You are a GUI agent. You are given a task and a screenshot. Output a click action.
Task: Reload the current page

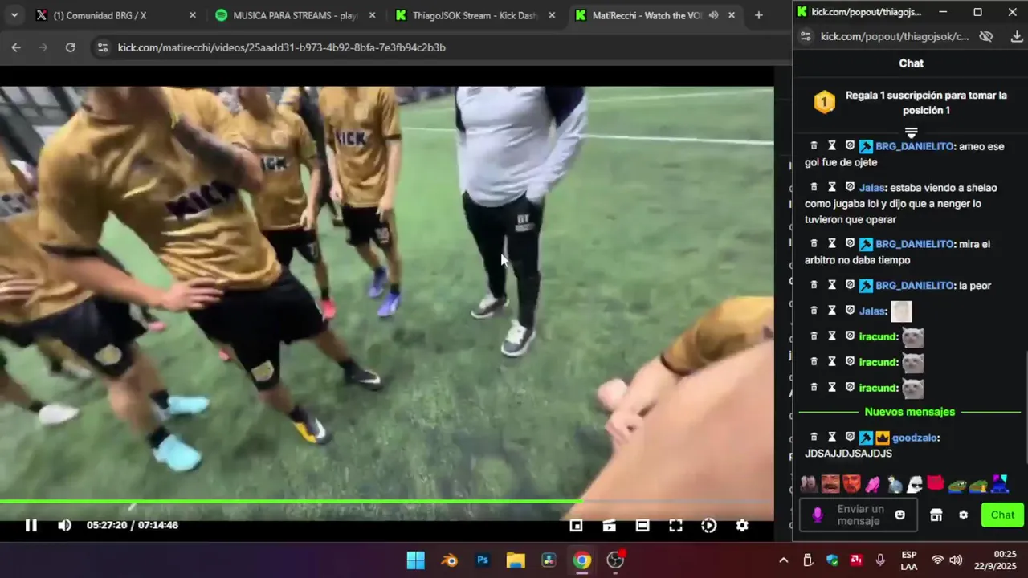click(x=70, y=47)
